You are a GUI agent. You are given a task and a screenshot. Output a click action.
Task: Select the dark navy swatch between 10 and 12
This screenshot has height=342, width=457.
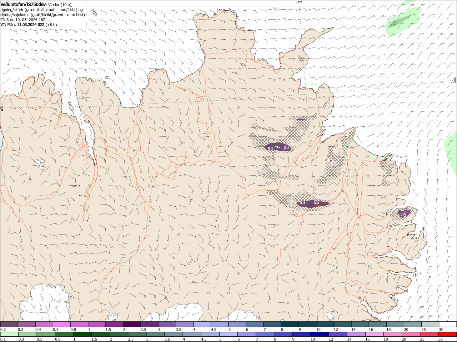point(320,334)
